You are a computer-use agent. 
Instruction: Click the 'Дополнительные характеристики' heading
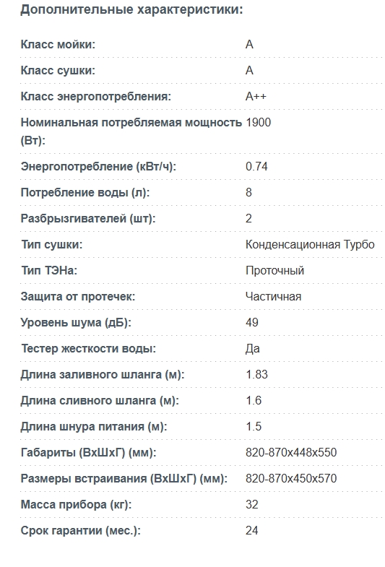click(x=131, y=10)
